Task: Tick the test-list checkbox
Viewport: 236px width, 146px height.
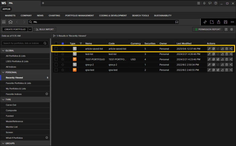Action: click(56, 54)
